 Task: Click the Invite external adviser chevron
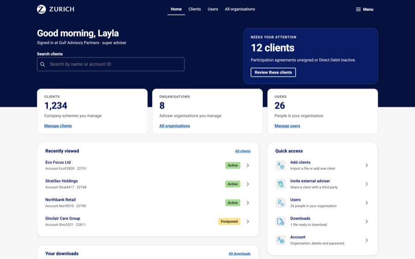(367, 184)
